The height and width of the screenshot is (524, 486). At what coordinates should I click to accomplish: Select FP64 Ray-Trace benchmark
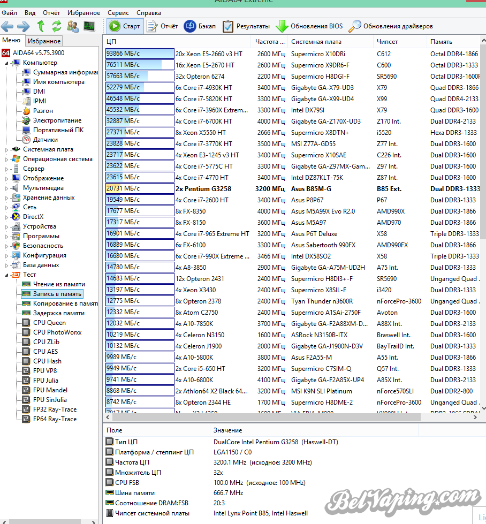coord(49,419)
